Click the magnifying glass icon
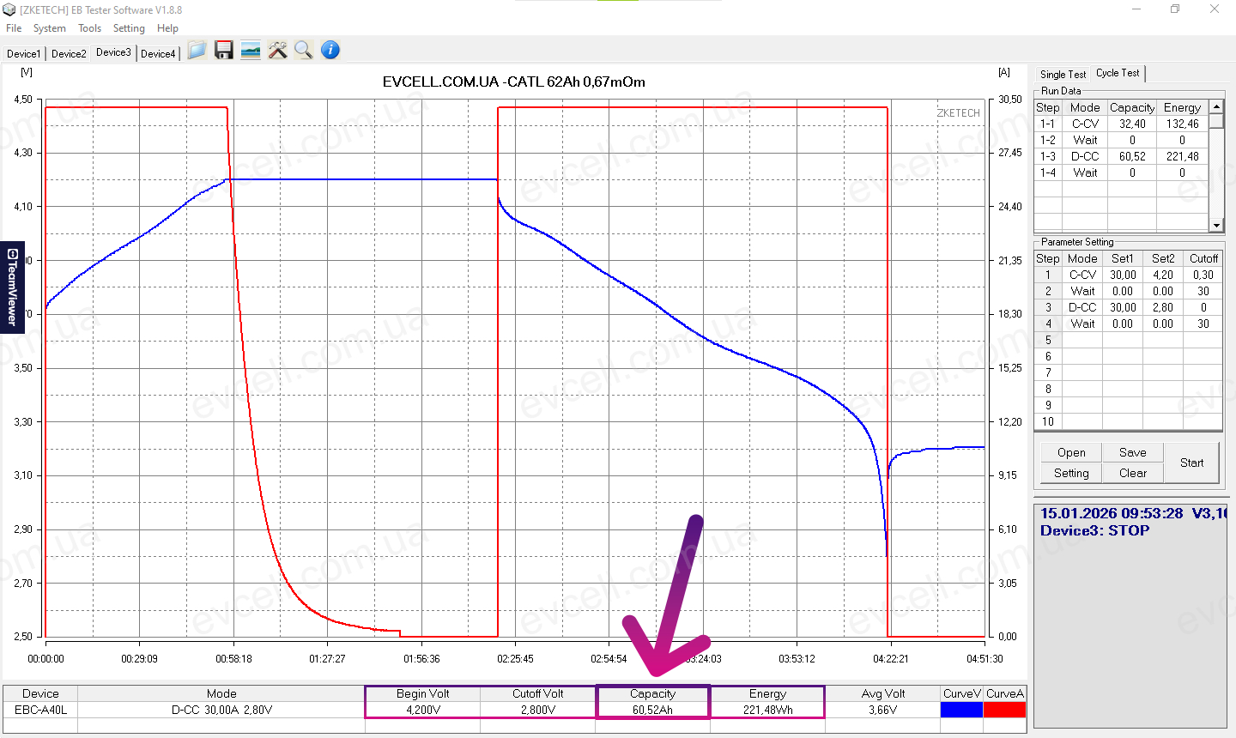Viewport: 1236px width, 738px height. pos(303,51)
